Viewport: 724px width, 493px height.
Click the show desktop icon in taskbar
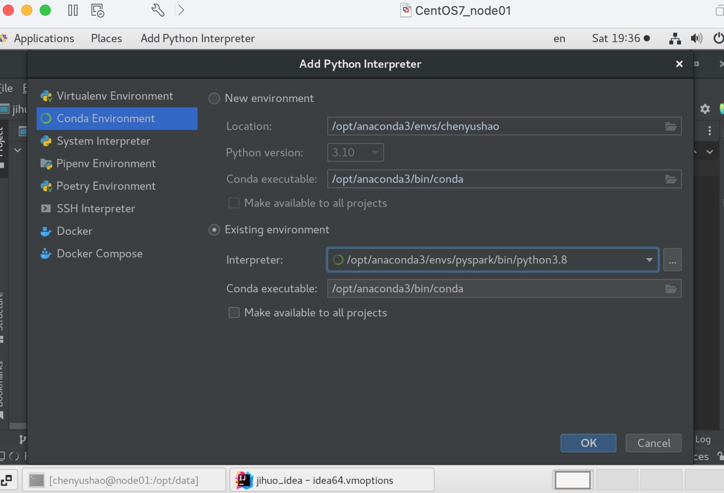[x=7, y=481]
